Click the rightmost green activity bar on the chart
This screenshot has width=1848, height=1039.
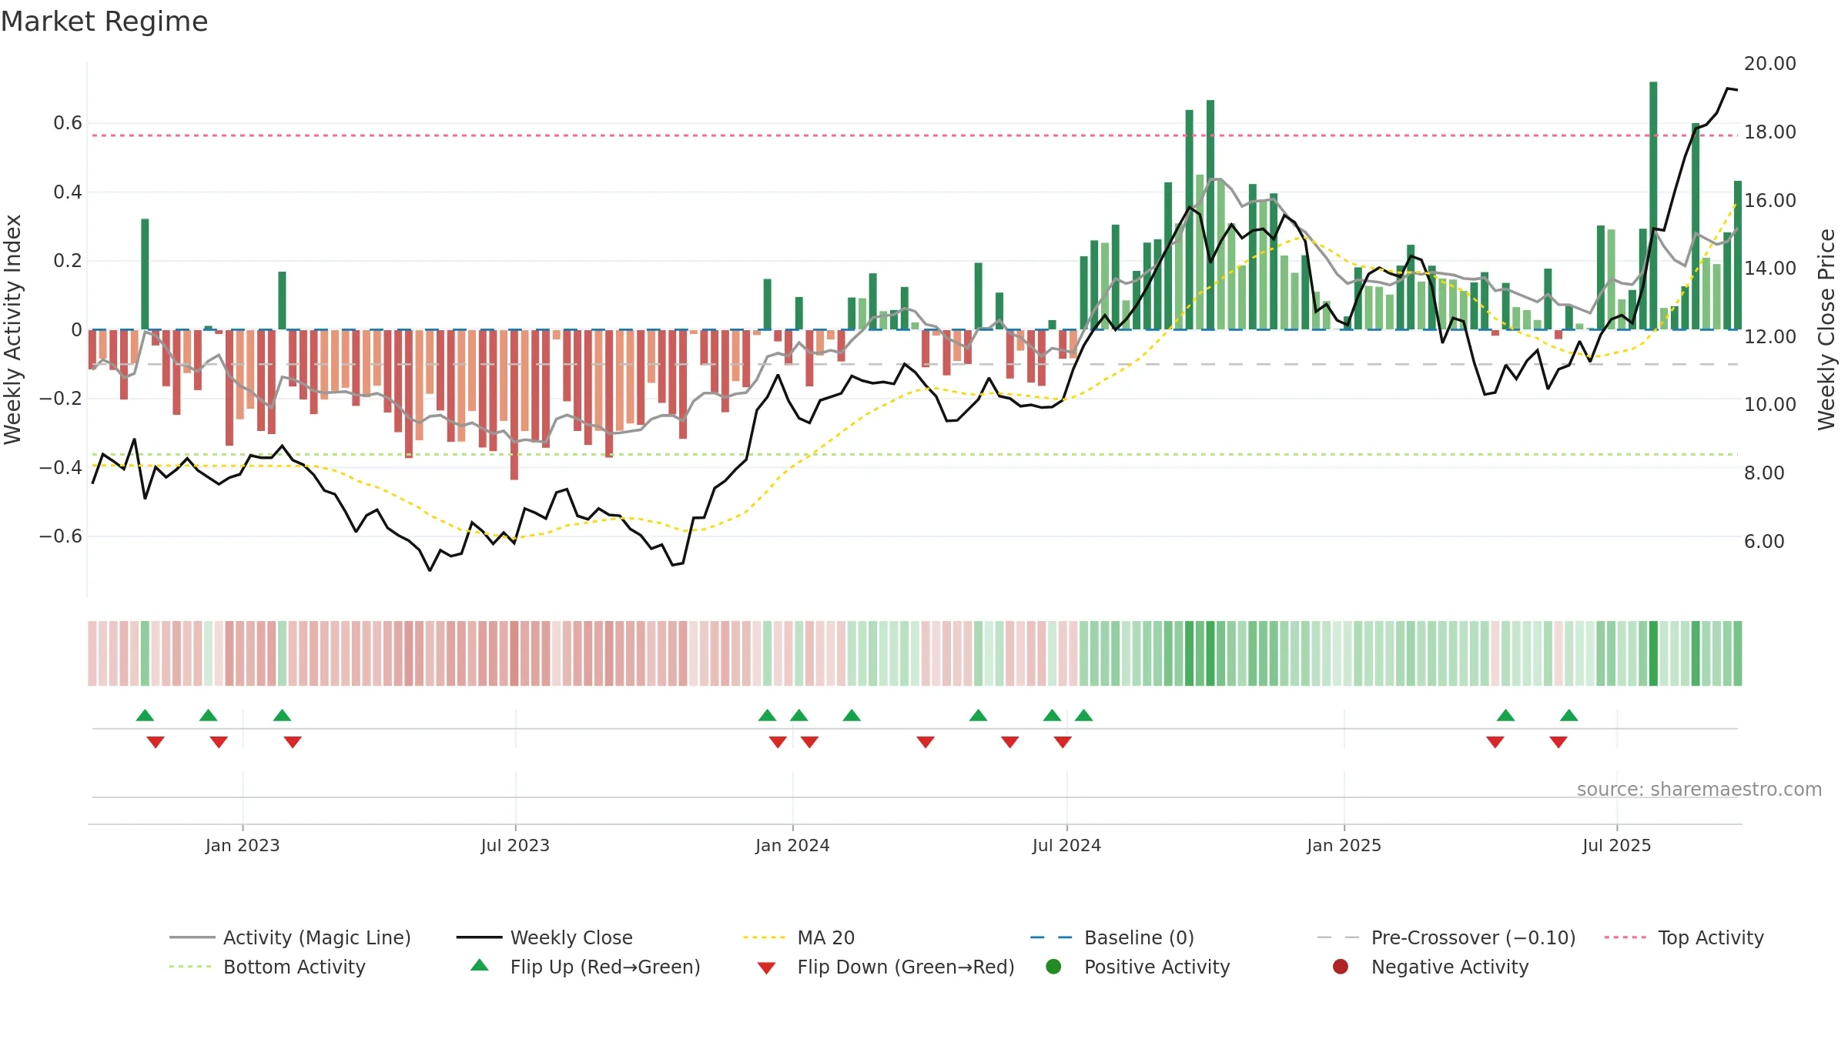(x=1738, y=255)
